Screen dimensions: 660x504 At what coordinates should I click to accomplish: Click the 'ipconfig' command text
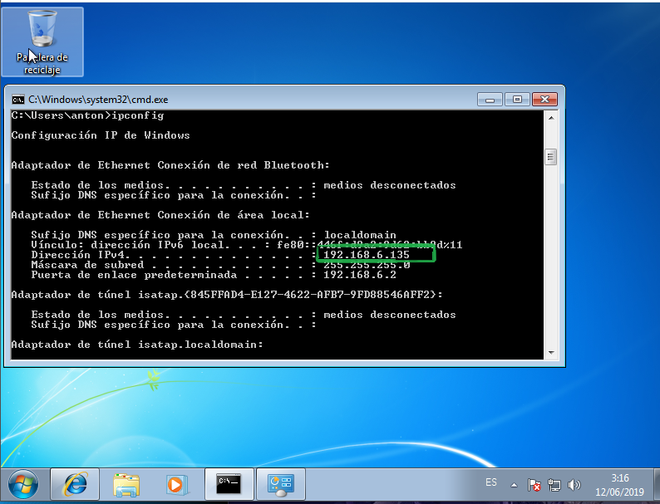pos(138,115)
